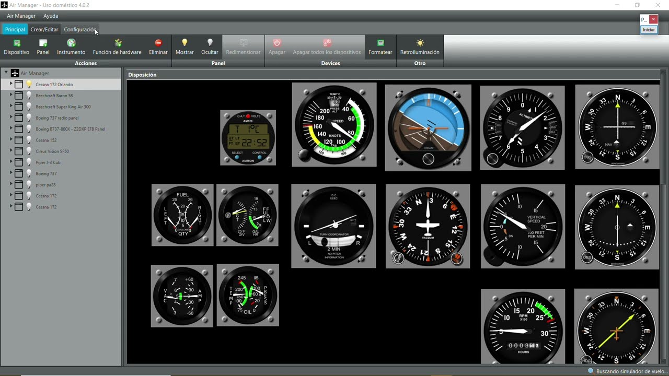669x376 pixels.
Task: Toggle light bulb for Cirrus Vision SF50
Action: coord(29,151)
